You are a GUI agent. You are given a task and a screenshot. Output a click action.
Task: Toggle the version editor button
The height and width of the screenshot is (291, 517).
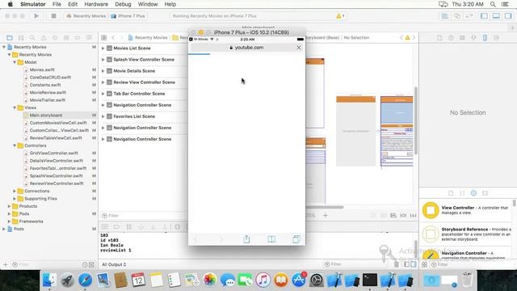[469, 16]
